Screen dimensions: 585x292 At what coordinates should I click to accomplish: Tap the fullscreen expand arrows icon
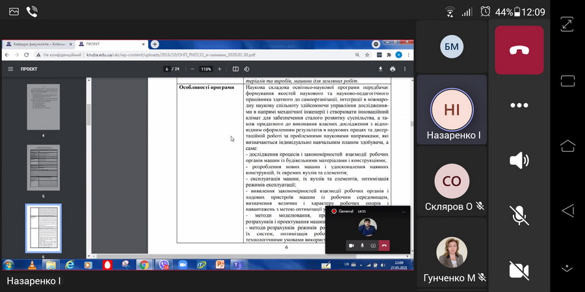click(567, 24)
